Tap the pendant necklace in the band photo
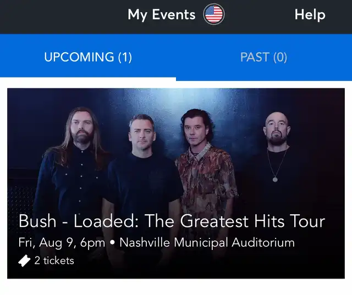 275,179
